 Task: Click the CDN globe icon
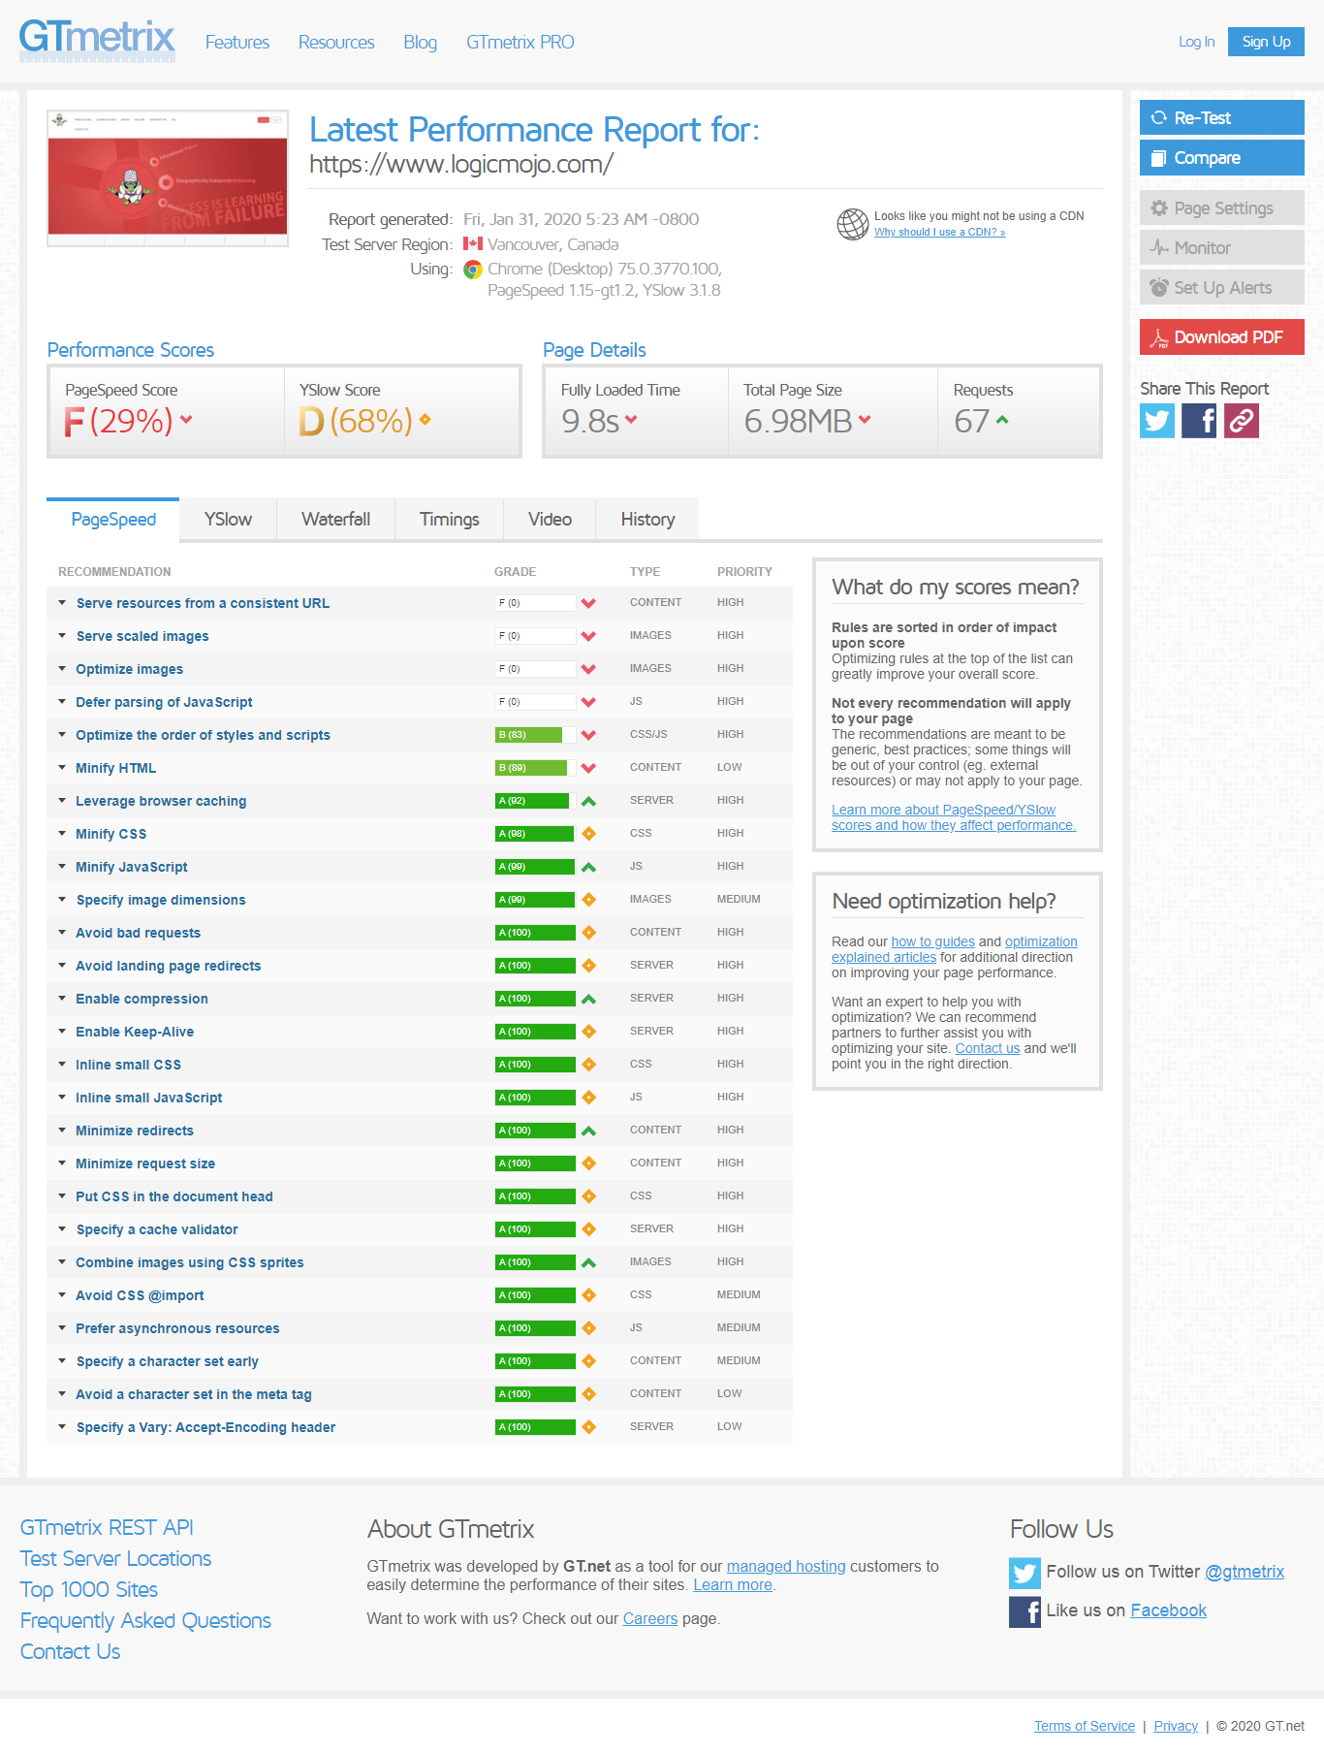(853, 224)
